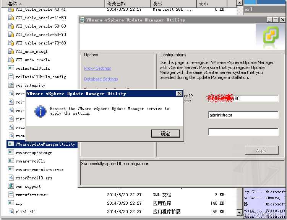Sort files by the 大小 column header
The width and height of the screenshot is (287, 220).
[x=212, y=4]
